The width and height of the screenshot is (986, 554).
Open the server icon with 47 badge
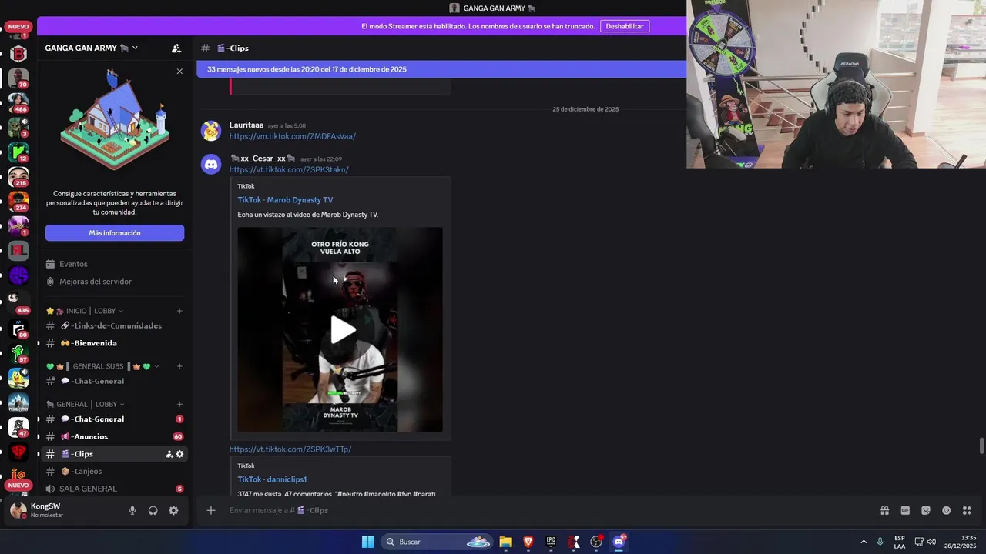point(18,426)
